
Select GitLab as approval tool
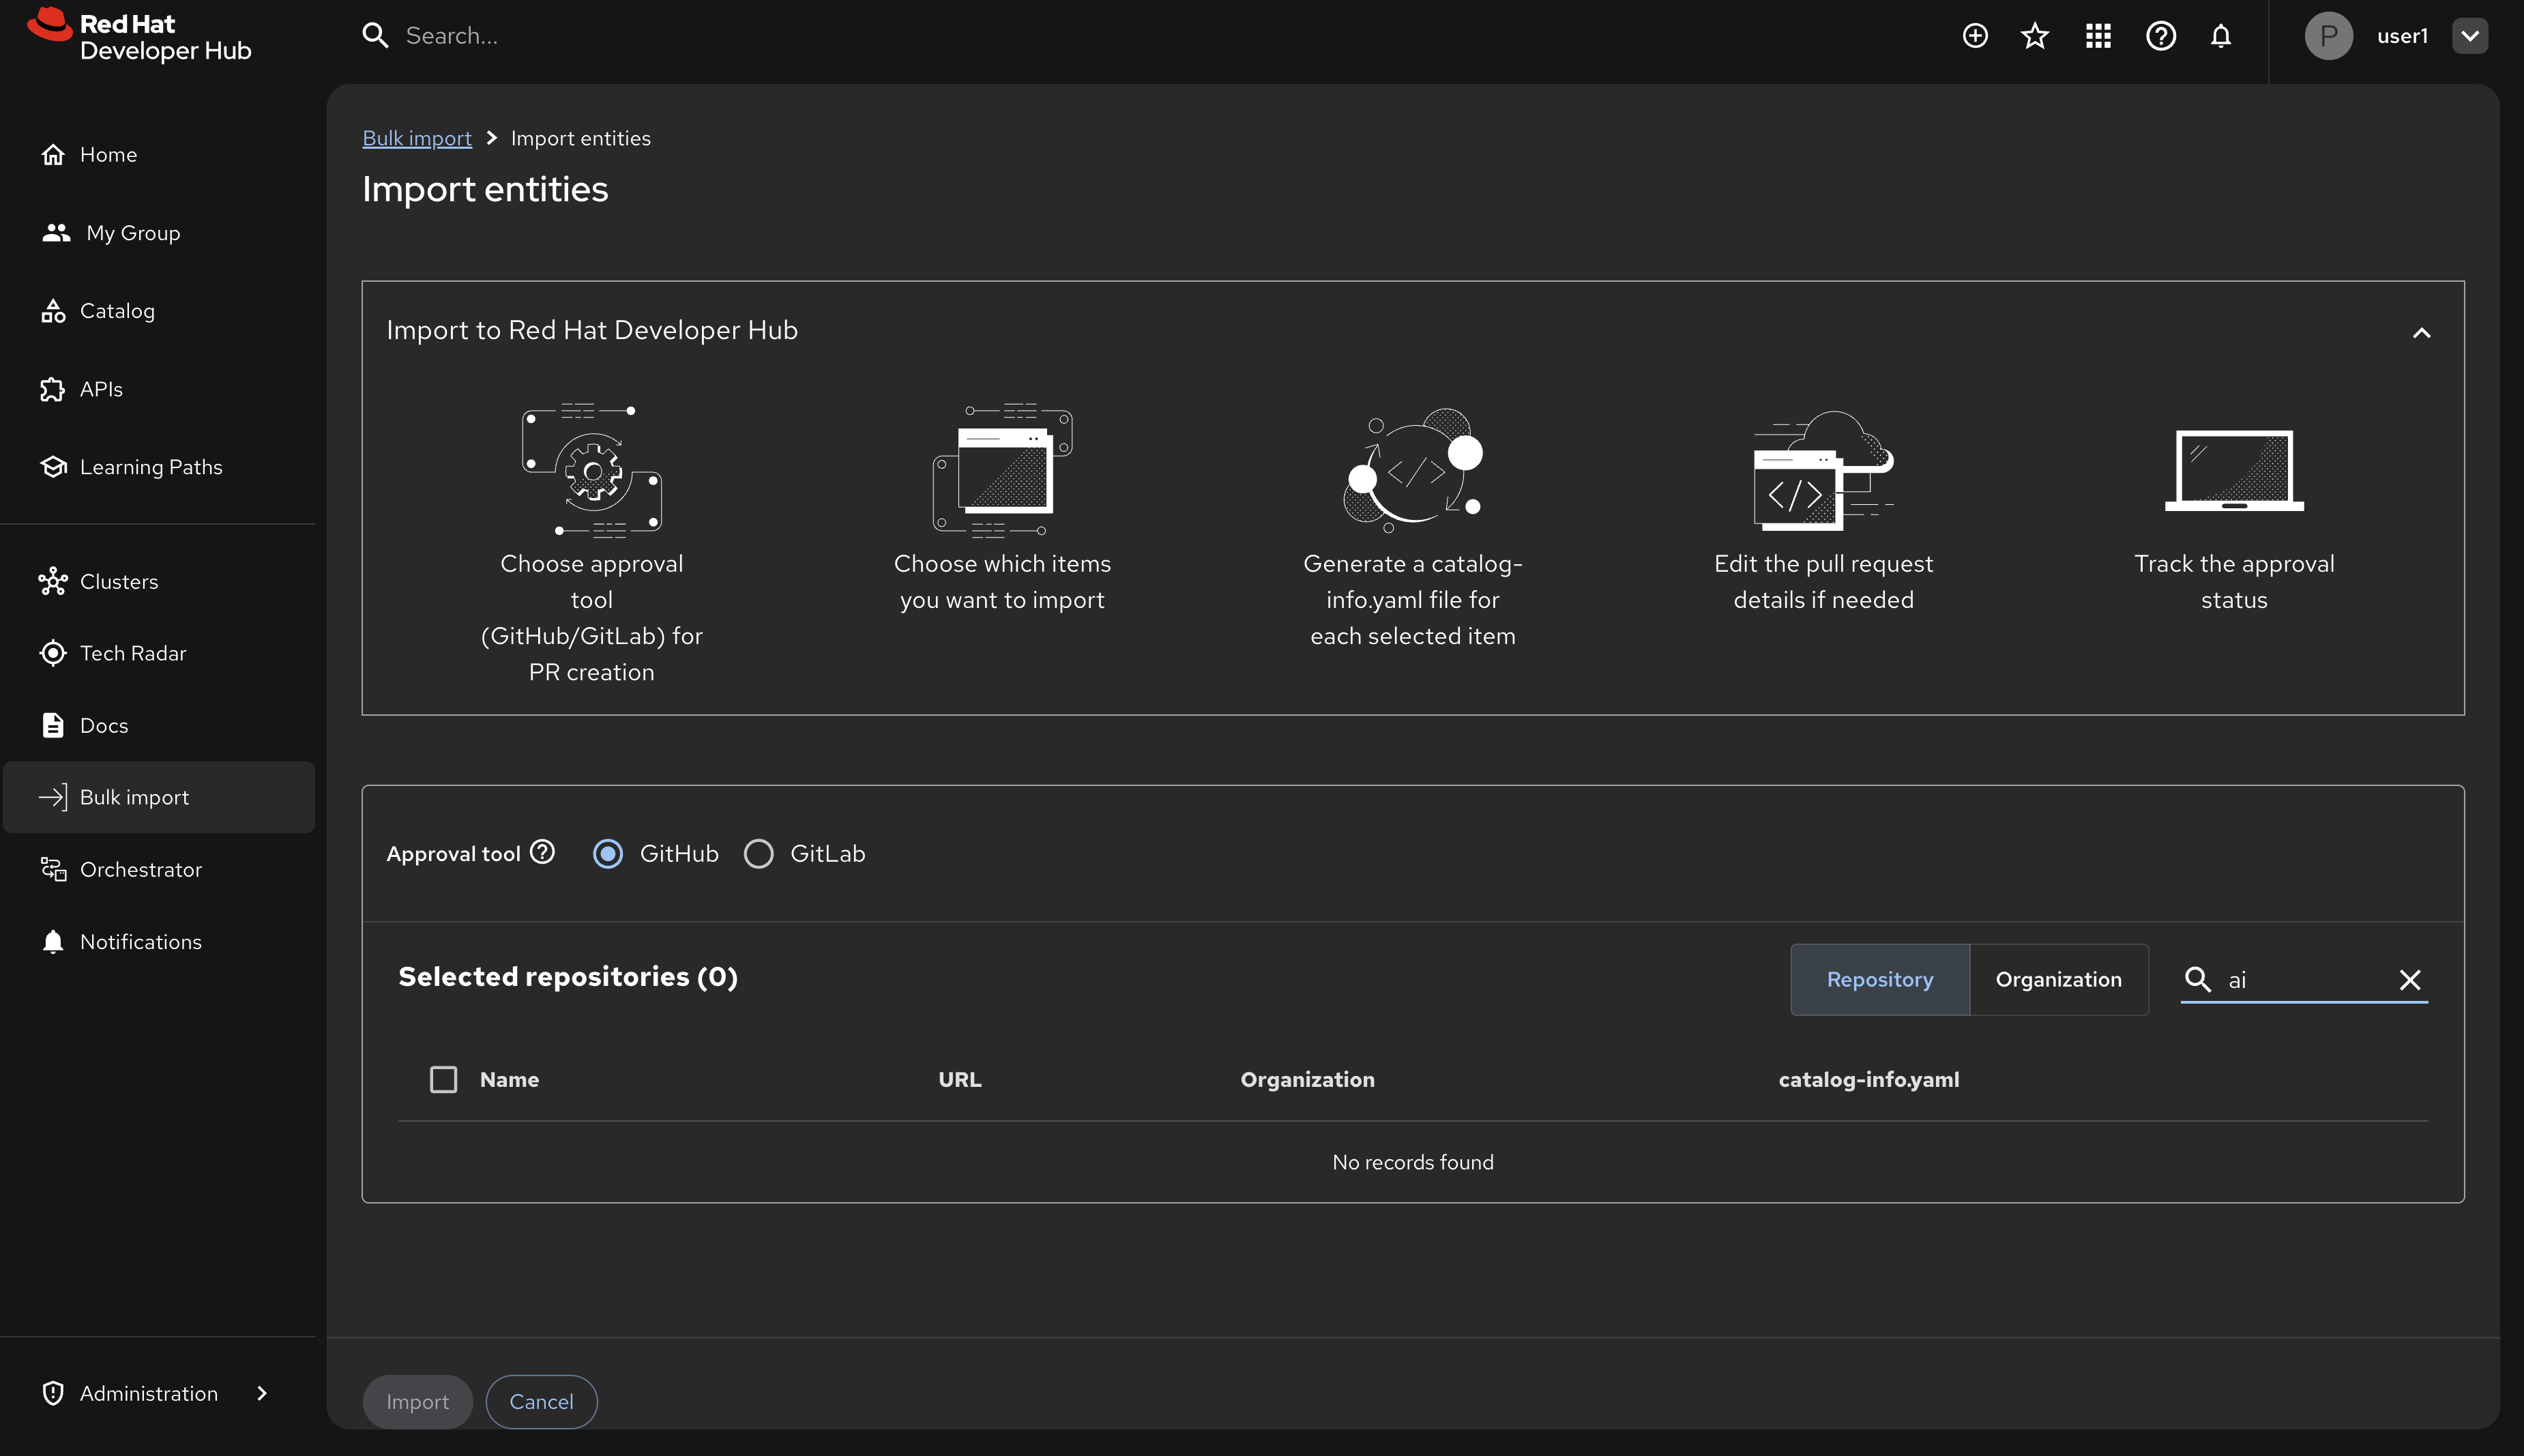759,854
